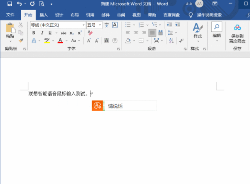This screenshot has height=184, width=250.
Task: Switch to the 插入 tab
Action: point(43,15)
